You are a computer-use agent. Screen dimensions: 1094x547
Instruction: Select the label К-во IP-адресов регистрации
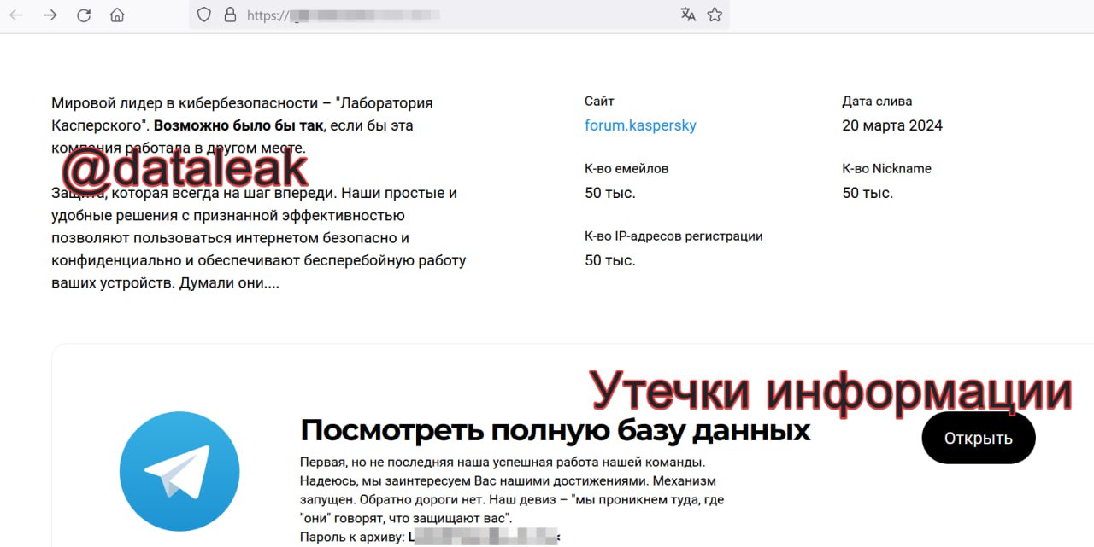pyautogui.click(x=673, y=236)
